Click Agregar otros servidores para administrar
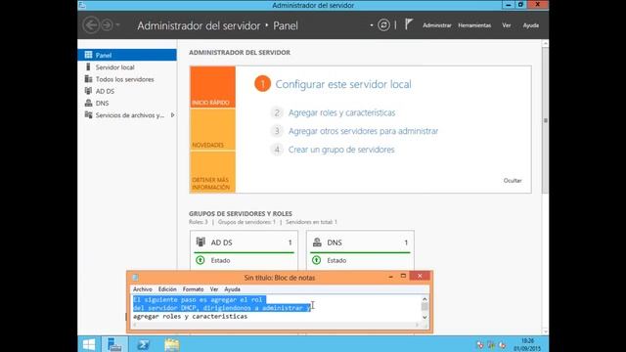Screen dimensions: 626x352 (363, 131)
